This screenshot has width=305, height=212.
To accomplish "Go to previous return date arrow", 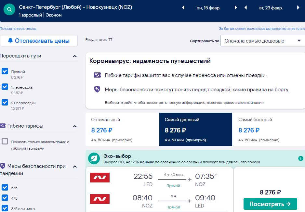I will 246,7.
